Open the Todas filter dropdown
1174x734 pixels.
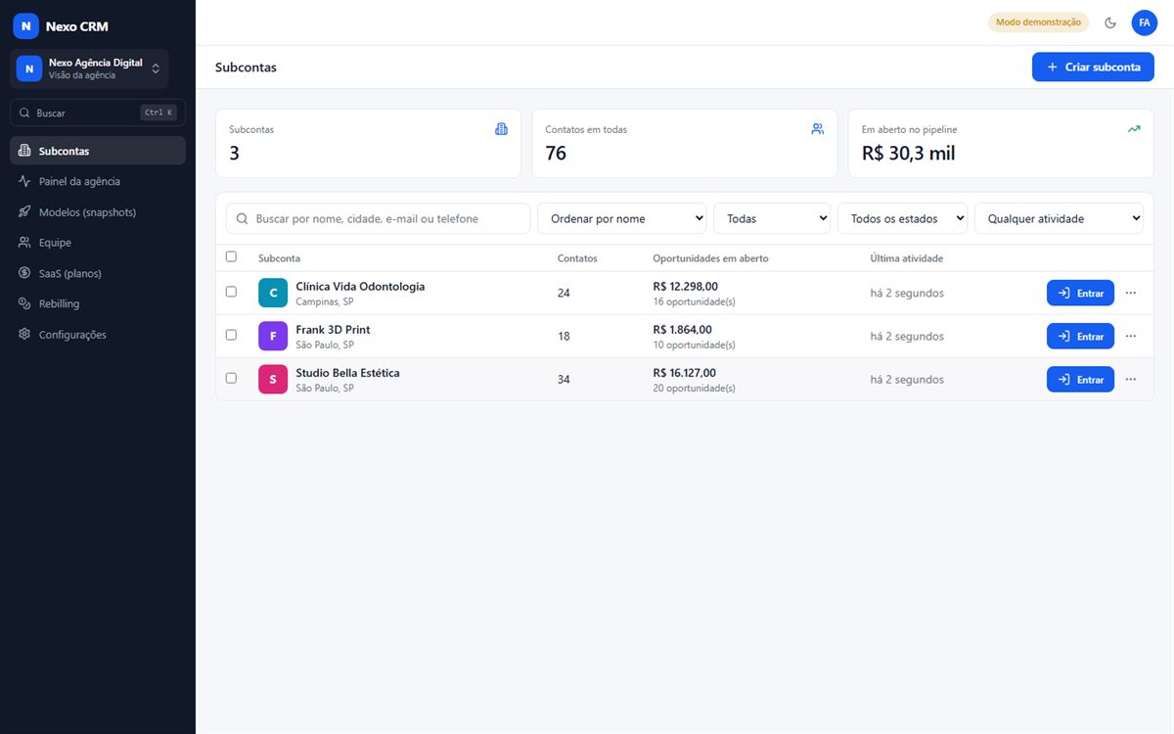pos(772,218)
